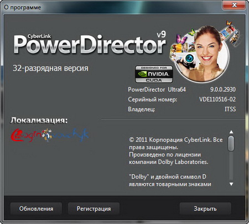
Task: Select serial number VDE110516-02
Action: pyautogui.click(x=217, y=100)
